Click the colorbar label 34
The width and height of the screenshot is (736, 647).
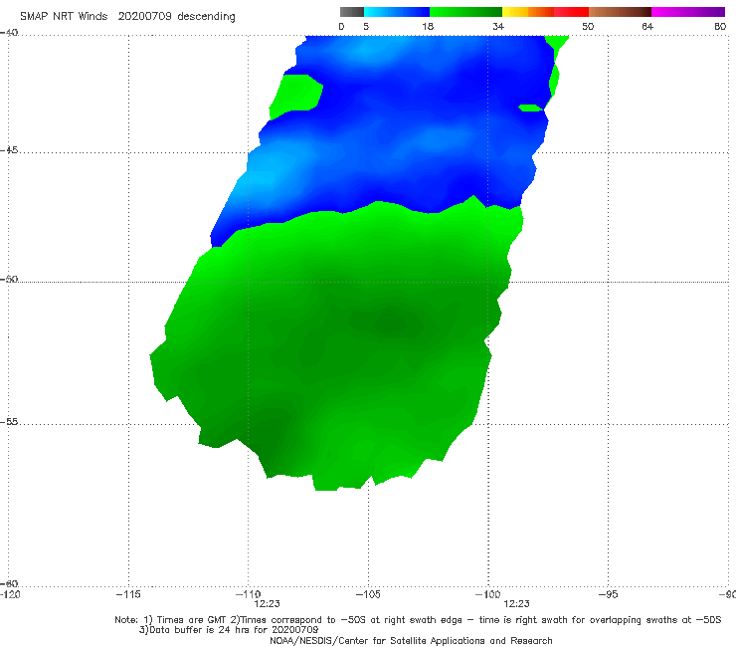[498, 26]
